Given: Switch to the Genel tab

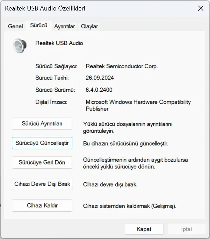Looking at the screenshot, I should (x=15, y=26).
